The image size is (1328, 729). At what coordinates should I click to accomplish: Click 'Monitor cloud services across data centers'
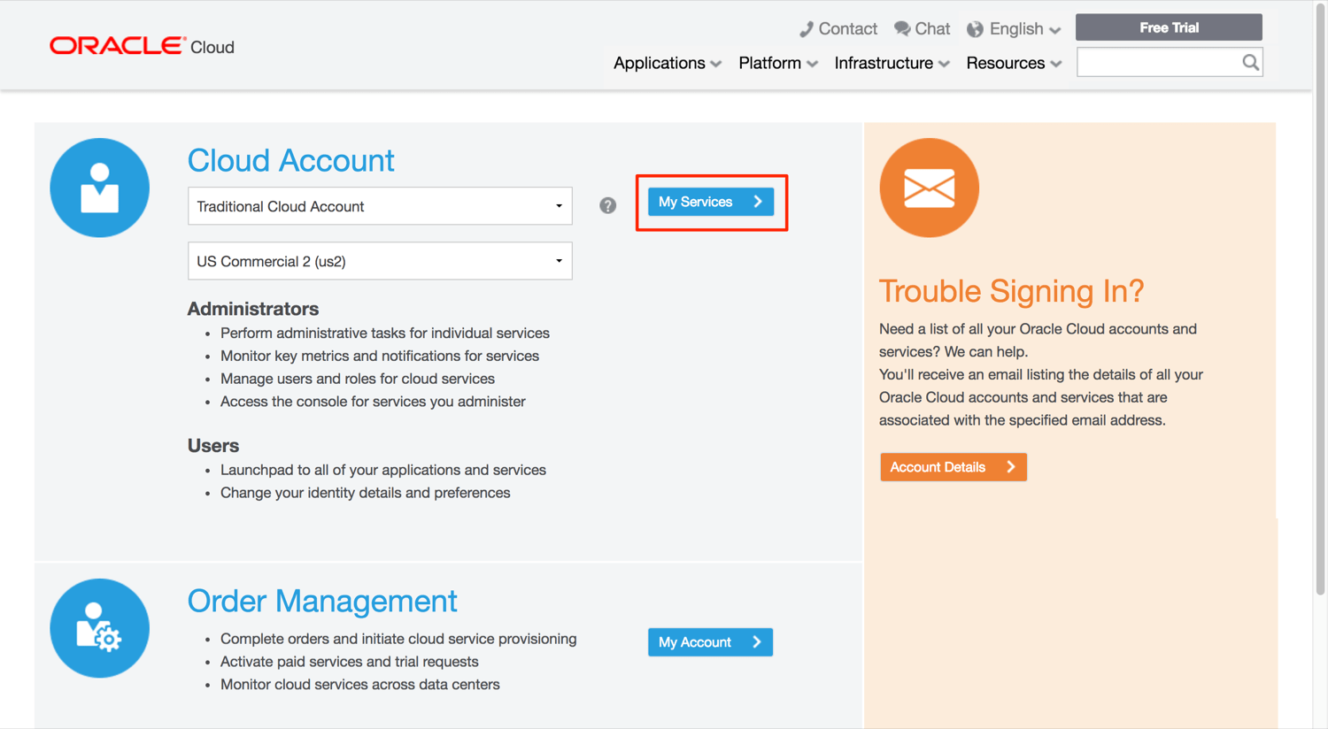360,685
